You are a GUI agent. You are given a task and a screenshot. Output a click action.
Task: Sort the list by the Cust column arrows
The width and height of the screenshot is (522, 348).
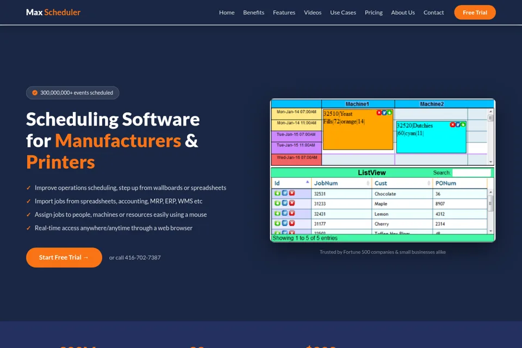(x=429, y=183)
